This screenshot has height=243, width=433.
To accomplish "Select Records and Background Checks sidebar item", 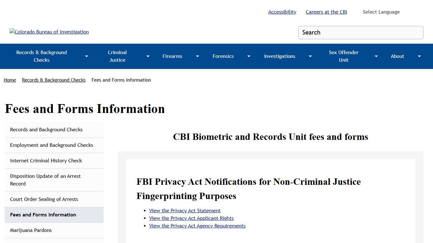I will tap(46, 129).
